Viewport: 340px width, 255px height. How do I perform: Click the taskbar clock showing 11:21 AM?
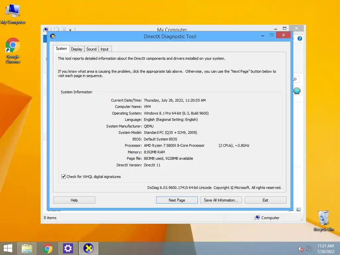[325, 248]
